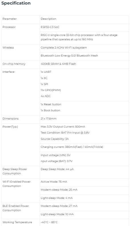Image resolution: width=130 pixels, height=226 pixels.
Task: Click the Working Temperature -40°C ~ 85°C value
Action: point(49,222)
